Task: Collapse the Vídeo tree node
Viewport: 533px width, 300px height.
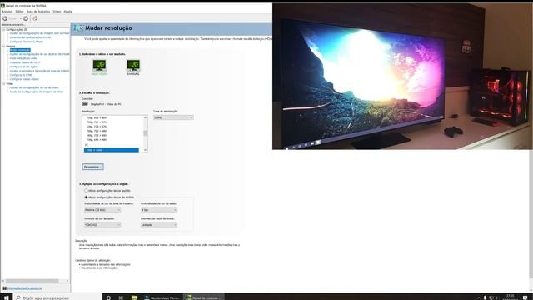Action: point(4,83)
